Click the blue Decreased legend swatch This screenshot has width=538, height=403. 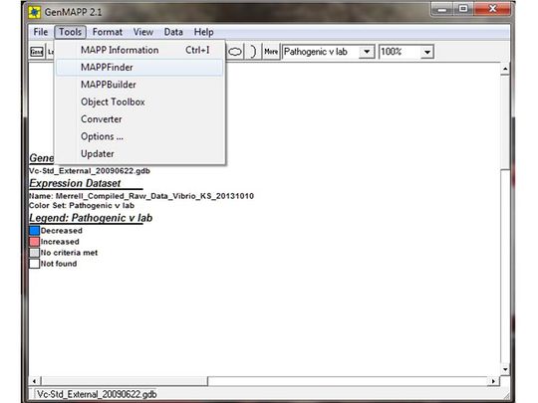click(34, 231)
